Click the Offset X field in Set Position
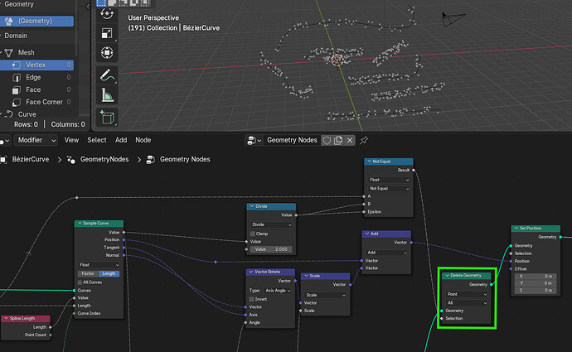Viewport: 572px width, 352px height. click(x=536, y=276)
